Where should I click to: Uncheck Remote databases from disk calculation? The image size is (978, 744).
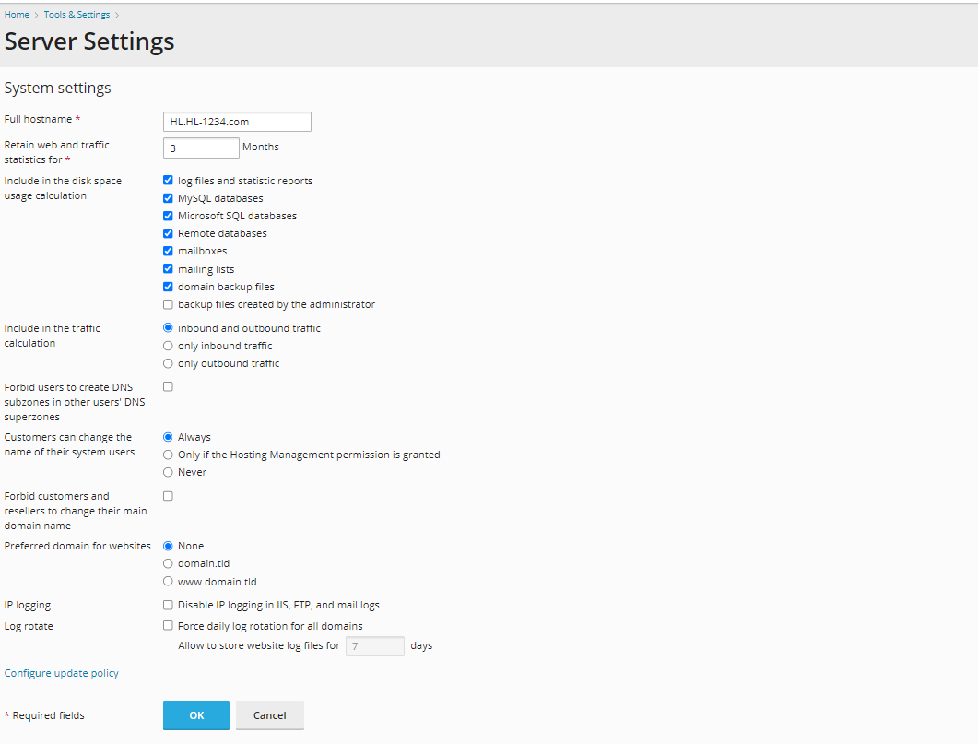tap(168, 232)
